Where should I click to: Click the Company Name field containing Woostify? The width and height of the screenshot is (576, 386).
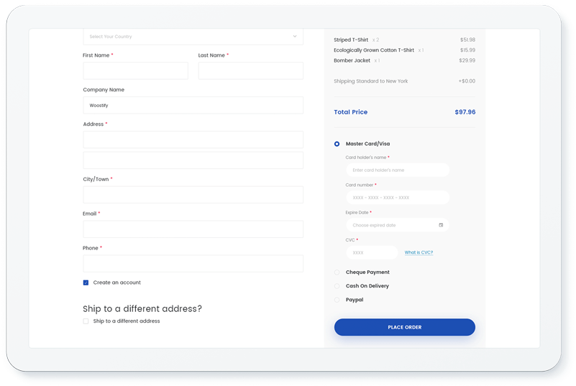193,106
